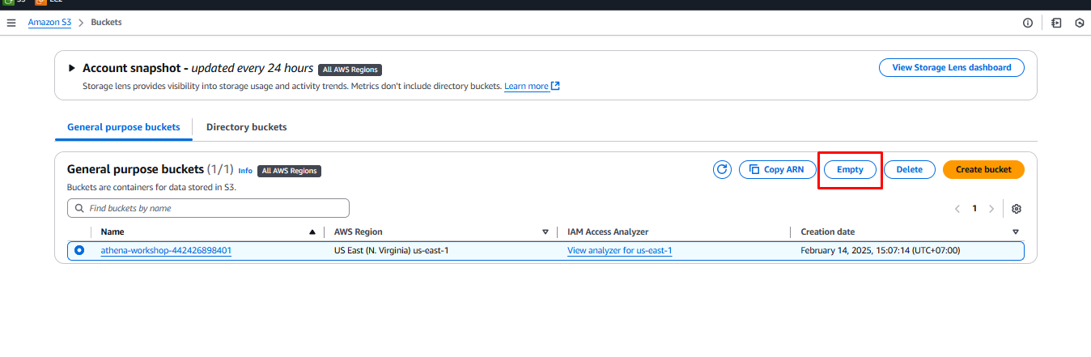The height and width of the screenshot is (357, 1091).
Task: Expand the Account snapshot section
Action: pyautogui.click(x=72, y=69)
